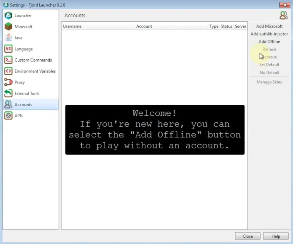Image resolution: width=293 pixels, height=244 pixels.
Task: Click the Custom Commands terminal icon
Action: tap(8, 60)
